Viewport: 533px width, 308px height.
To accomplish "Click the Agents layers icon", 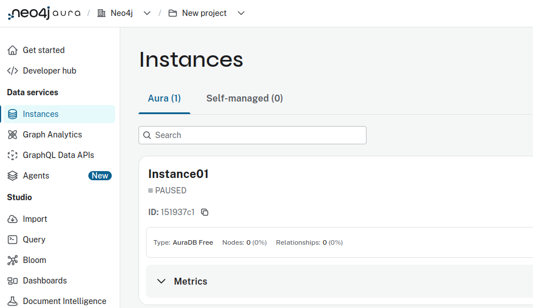I will [x=13, y=176].
